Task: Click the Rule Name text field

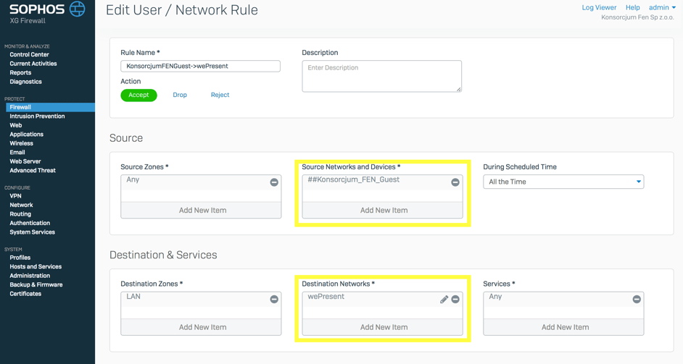Action: pyautogui.click(x=200, y=66)
